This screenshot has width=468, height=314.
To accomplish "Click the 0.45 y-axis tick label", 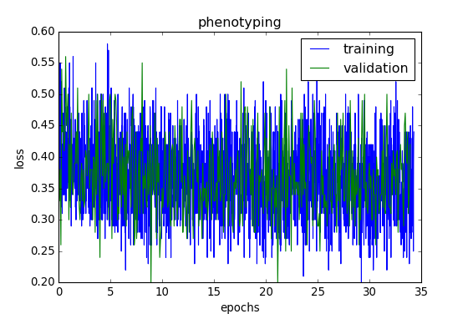I will pyautogui.click(x=43, y=125).
